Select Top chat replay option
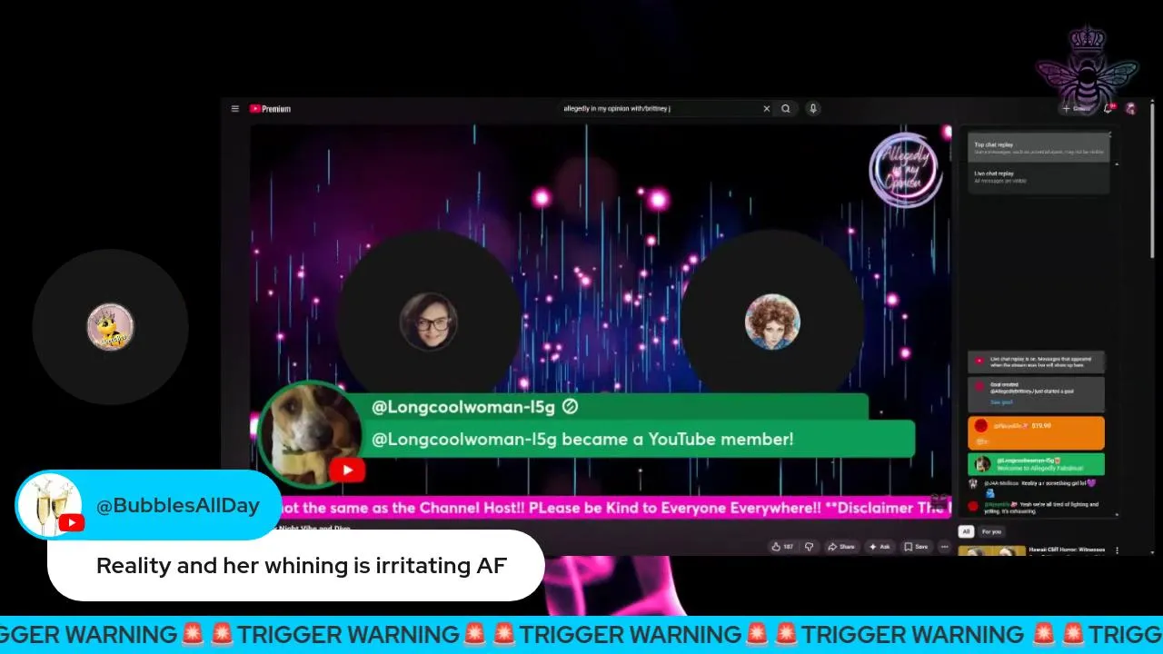Image resolution: width=1163 pixels, height=654 pixels. click(1039, 148)
